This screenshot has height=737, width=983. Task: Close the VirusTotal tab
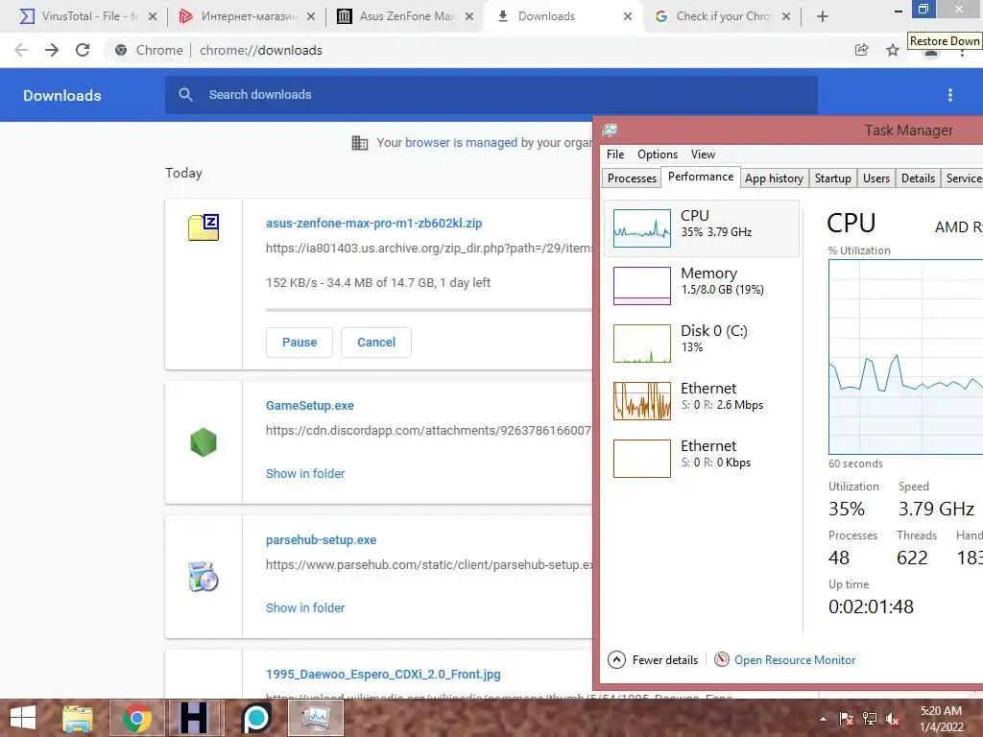(153, 16)
